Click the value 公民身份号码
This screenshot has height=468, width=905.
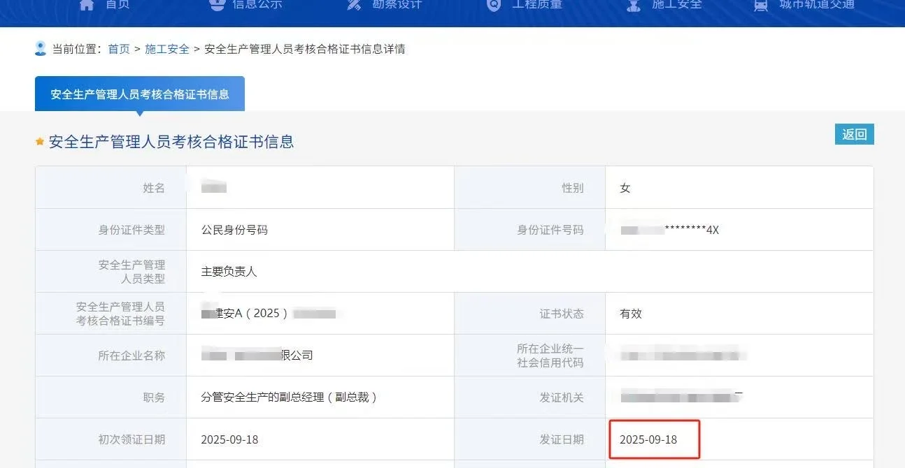234,230
